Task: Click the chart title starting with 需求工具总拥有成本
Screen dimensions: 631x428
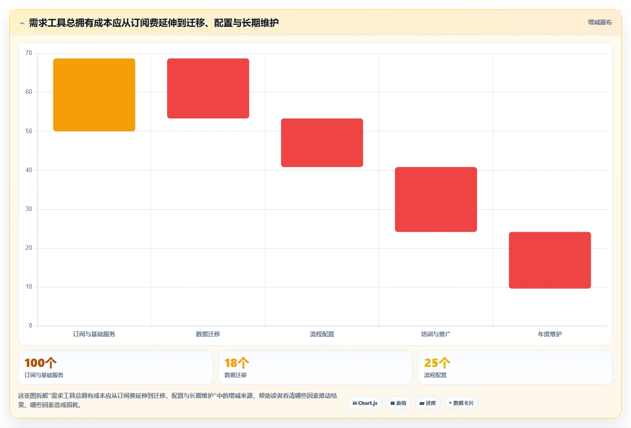Action: pos(154,23)
